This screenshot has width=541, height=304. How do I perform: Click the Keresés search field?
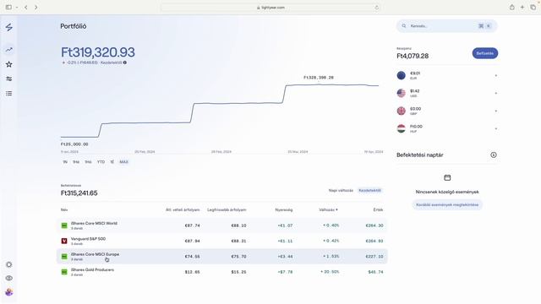(447, 26)
